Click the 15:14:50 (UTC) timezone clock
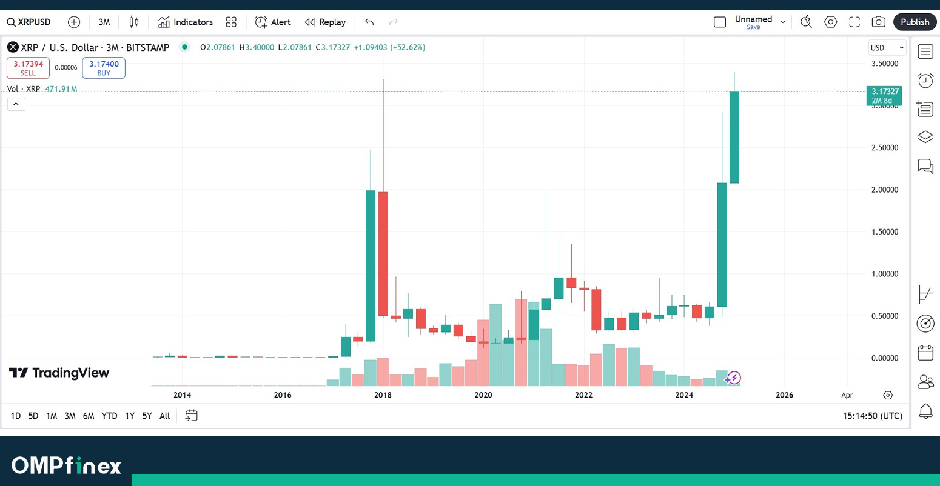This screenshot has height=486, width=940. pyautogui.click(x=873, y=416)
